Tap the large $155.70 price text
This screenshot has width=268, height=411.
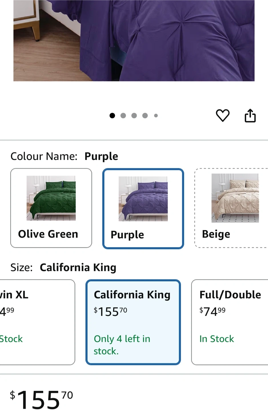41,399
